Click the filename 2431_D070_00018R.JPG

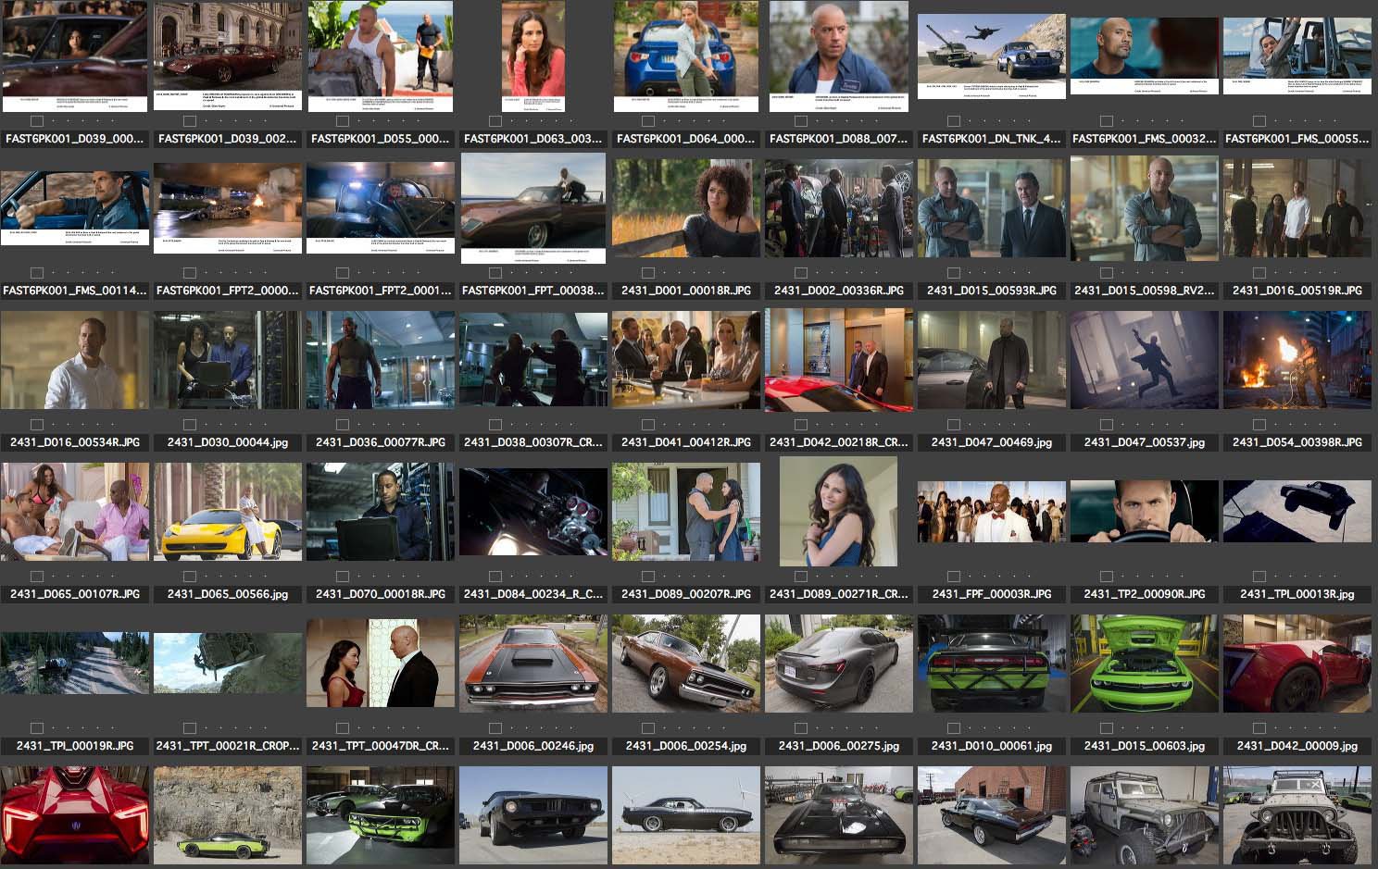click(x=381, y=594)
